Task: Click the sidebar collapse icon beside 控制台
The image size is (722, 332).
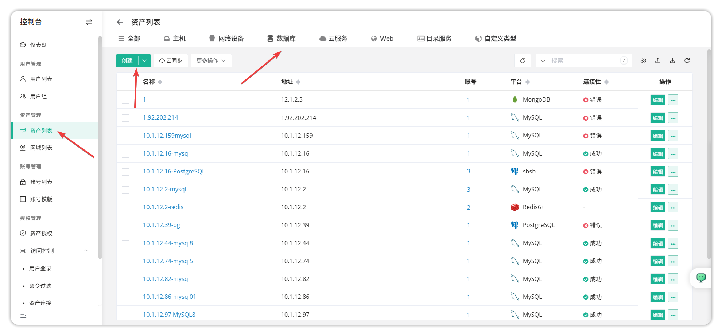Action: coord(88,22)
